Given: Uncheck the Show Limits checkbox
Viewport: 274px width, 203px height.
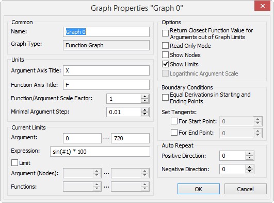Looking at the screenshot, I should (165, 64).
